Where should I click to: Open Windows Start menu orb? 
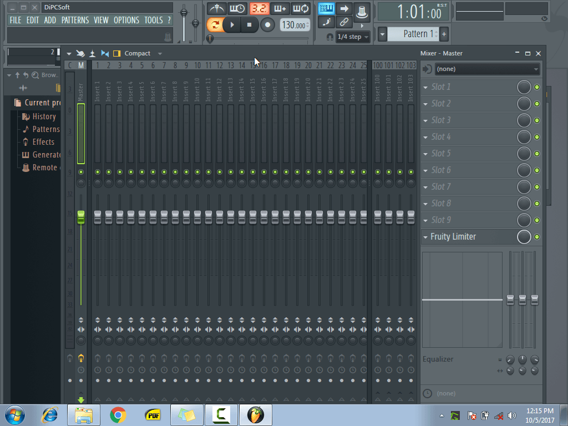(15, 415)
